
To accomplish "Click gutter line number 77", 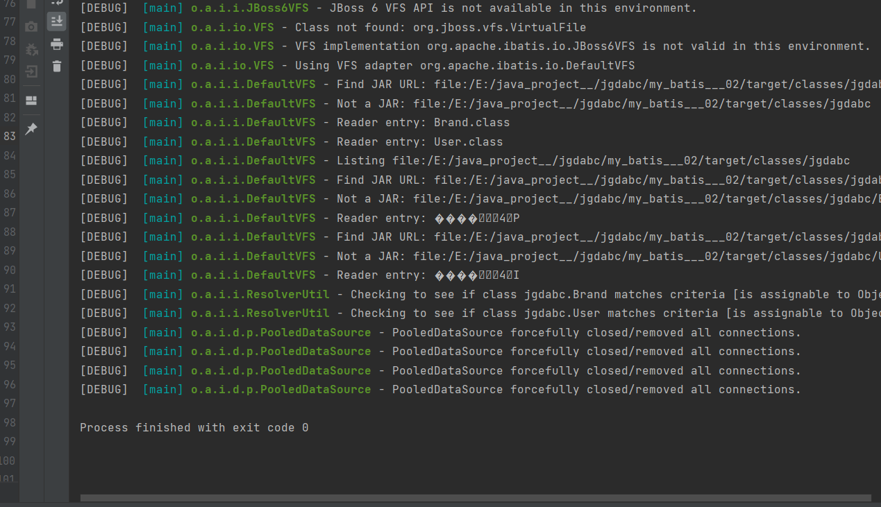I will pyautogui.click(x=10, y=22).
